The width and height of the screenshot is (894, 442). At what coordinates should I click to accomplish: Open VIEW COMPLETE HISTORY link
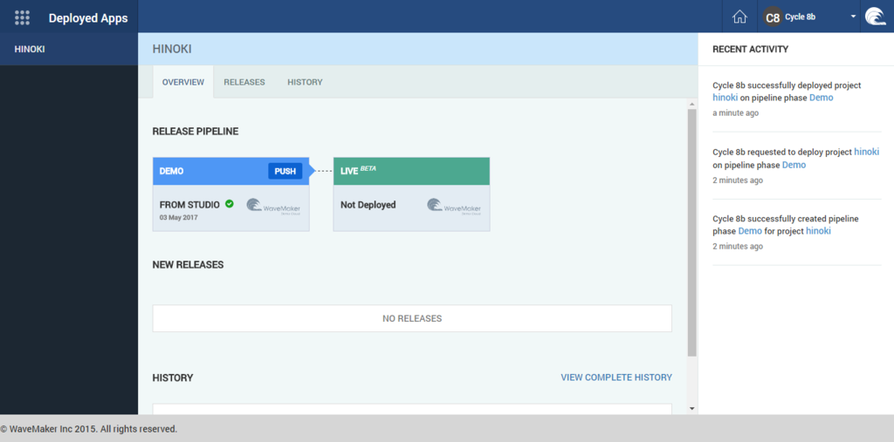tap(616, 377)
